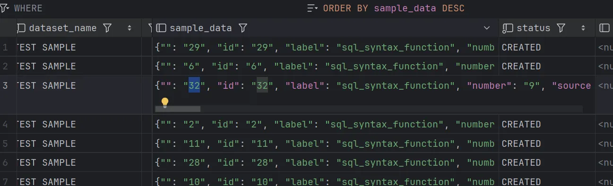This screenshot has width=613, height=186.
Task: Click the CREATED status in row 1
Action: pos(521,47)
